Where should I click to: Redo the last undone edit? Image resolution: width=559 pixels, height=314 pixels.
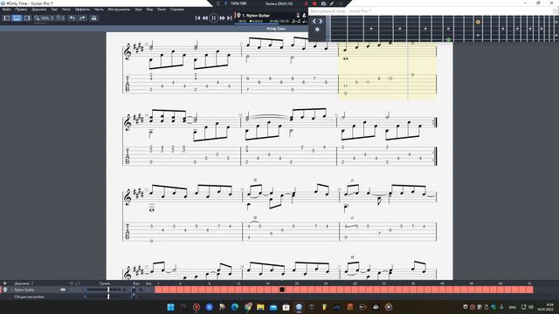pos(82,17)
